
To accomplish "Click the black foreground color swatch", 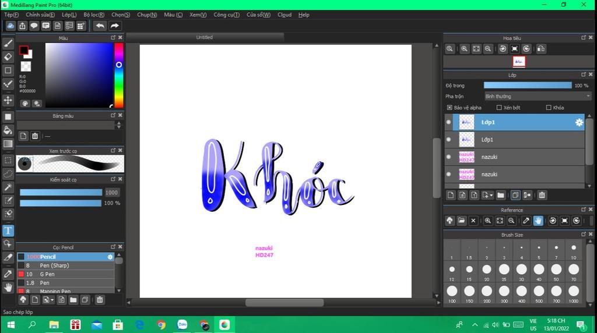I will [23, 50].
